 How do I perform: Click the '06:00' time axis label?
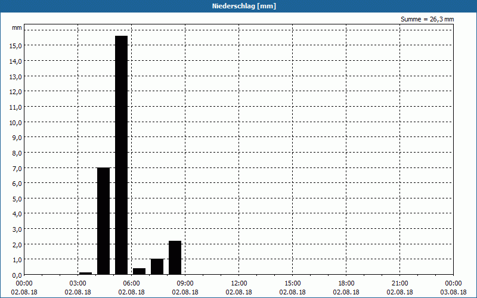[131, 284]
